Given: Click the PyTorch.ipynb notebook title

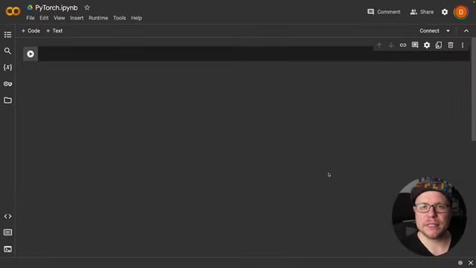Looking at the screenshot, I should point(57,7).
